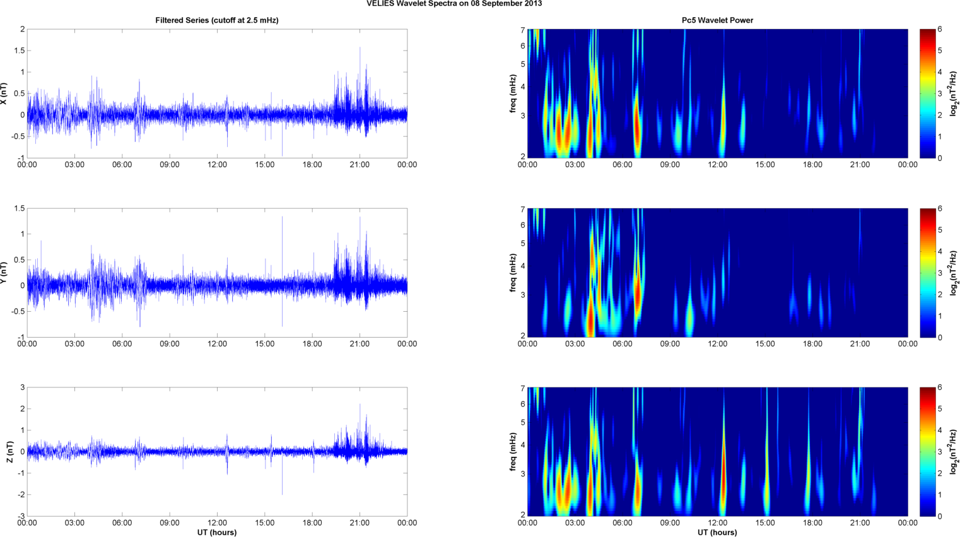Image resolution: width=960 pixels, height=537 pixels.
Task: Click the Y component filtered time series plot
Action: (217, 273)
